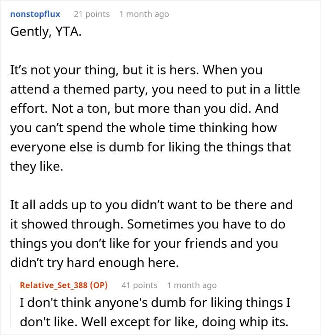Open Relative_Set_388's user profile

click(54, 285)
